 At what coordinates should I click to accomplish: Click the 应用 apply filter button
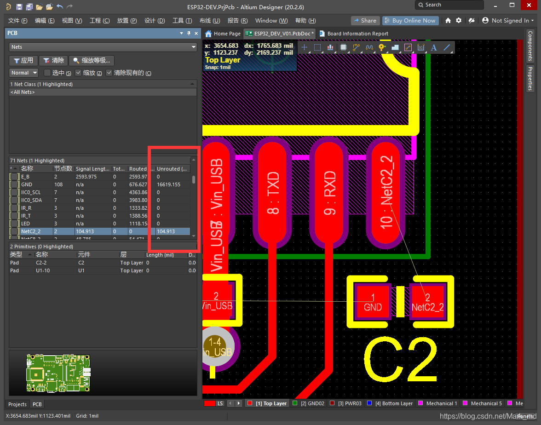click(x=23, y=60)
